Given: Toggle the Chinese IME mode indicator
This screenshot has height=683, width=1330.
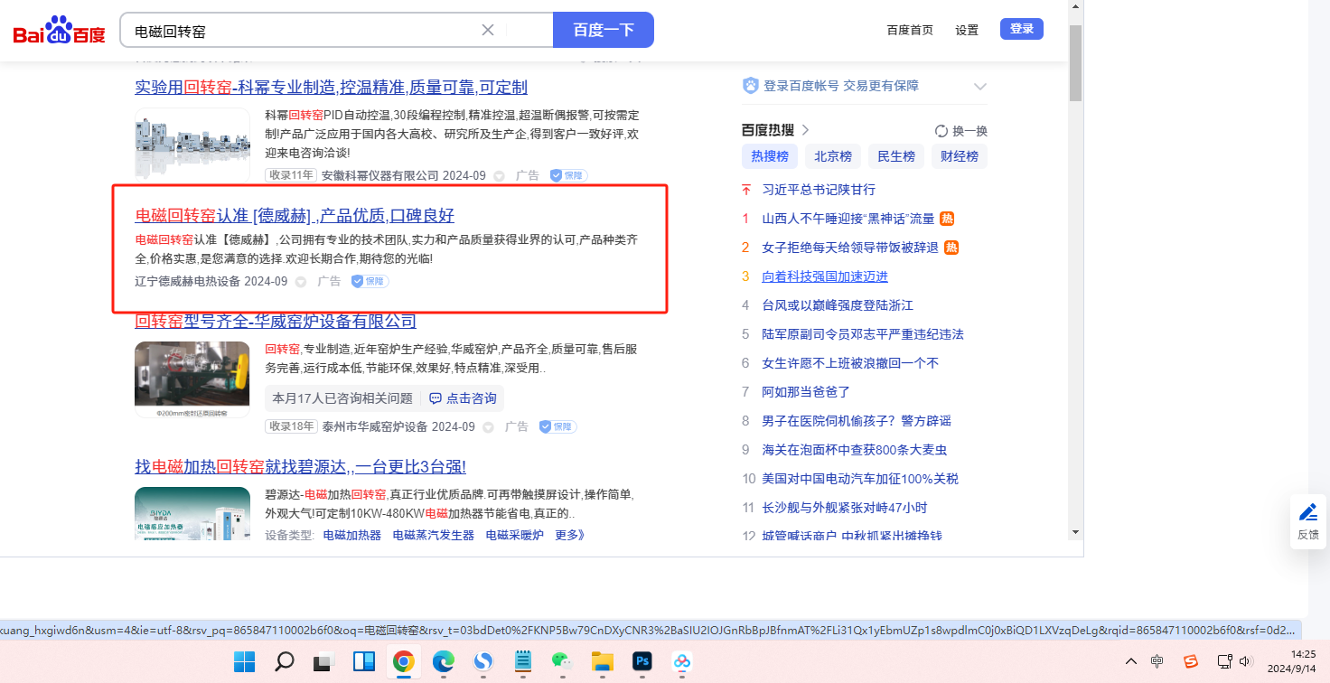Looking at the screenshot, I should (1157, 661).
